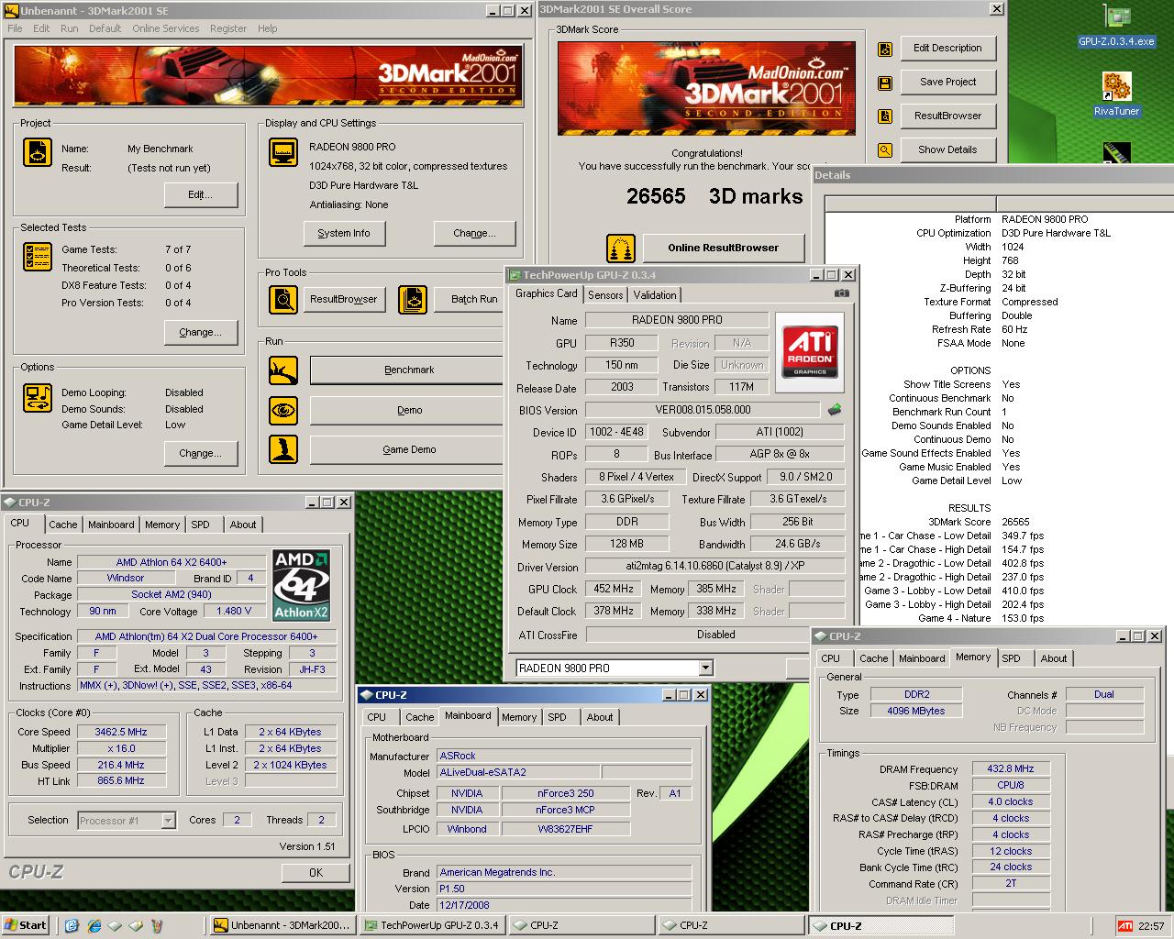Click the Core Speed value 3462.5 MHz

[x=121, y=732]
